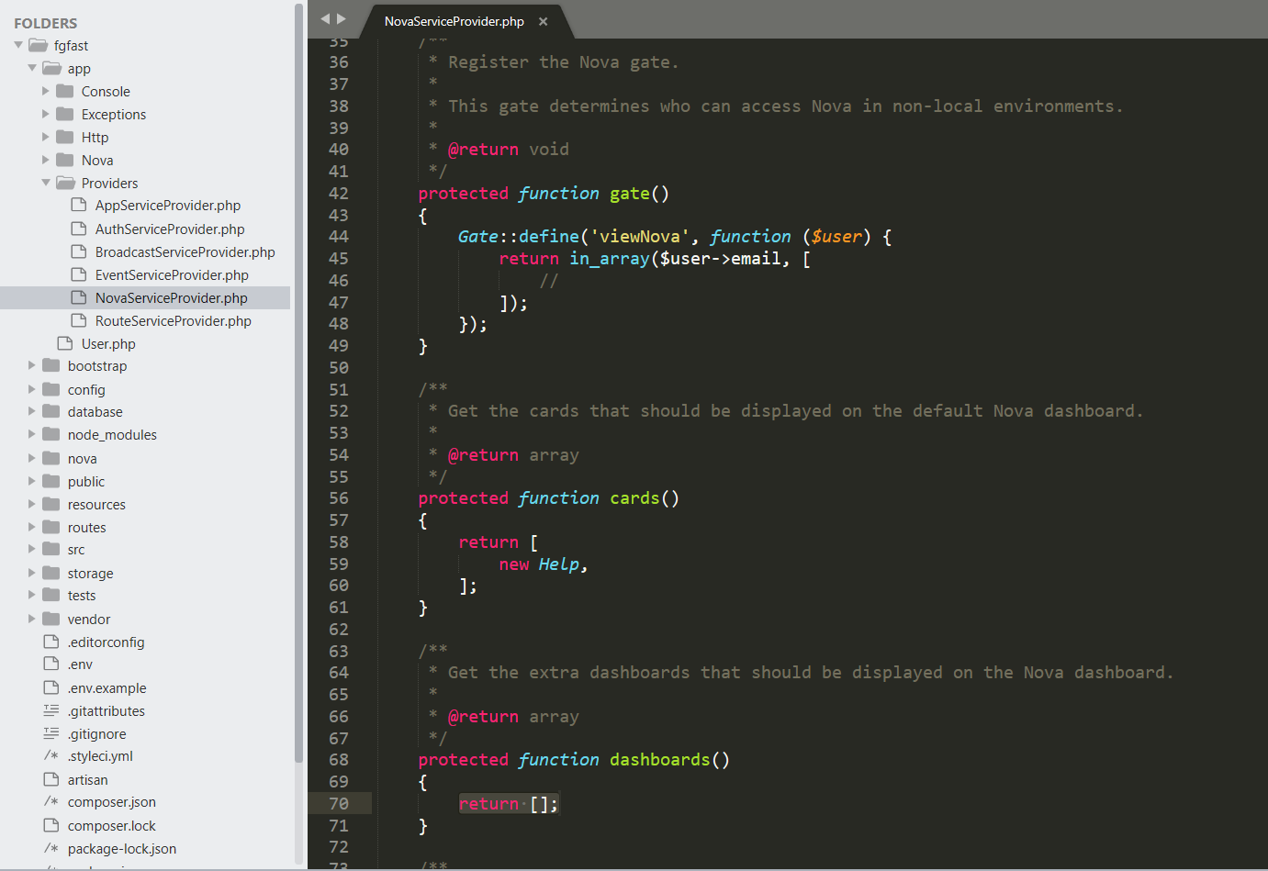Expand the node_modules folder

32,434
